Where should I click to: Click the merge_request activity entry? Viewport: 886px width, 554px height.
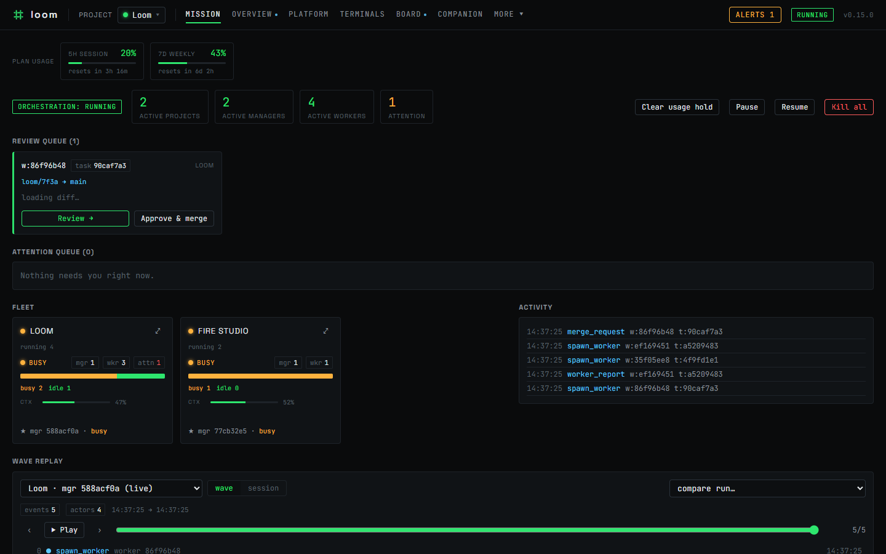(x=696, y=332)
